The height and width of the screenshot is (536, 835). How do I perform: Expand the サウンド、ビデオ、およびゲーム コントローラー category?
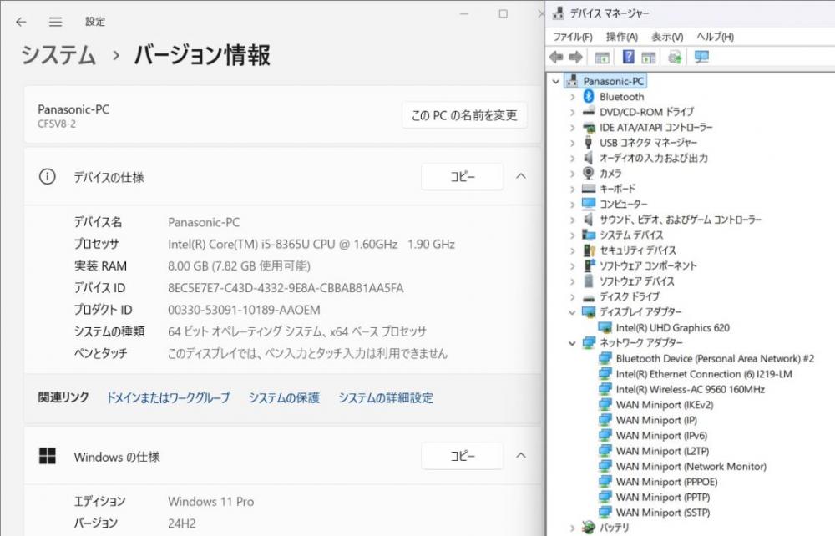click(573, 220)
